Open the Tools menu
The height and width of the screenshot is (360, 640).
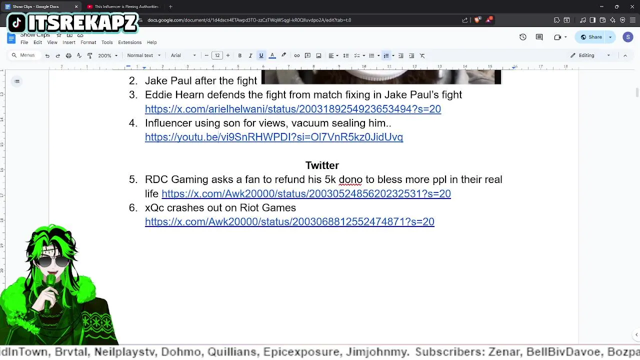point(107,42)
